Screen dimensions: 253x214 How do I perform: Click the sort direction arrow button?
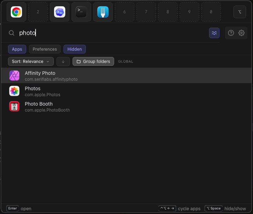pyautogui.click(x=63, y=62)
